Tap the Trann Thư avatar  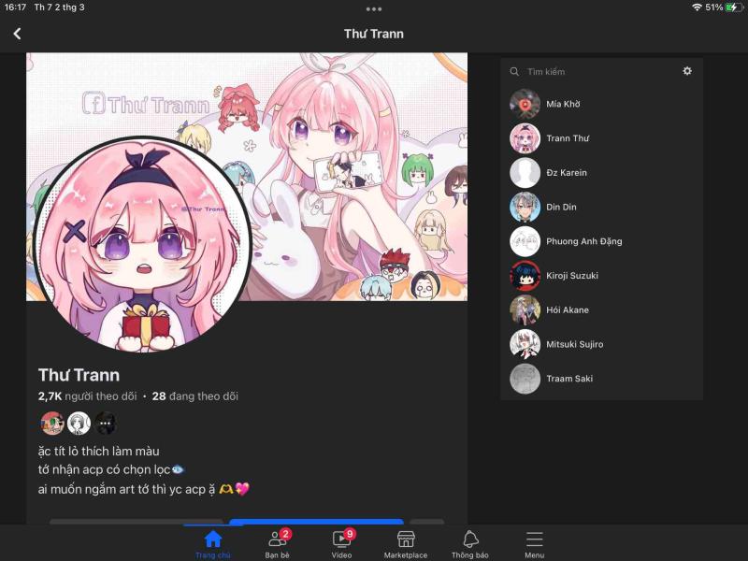525,138
